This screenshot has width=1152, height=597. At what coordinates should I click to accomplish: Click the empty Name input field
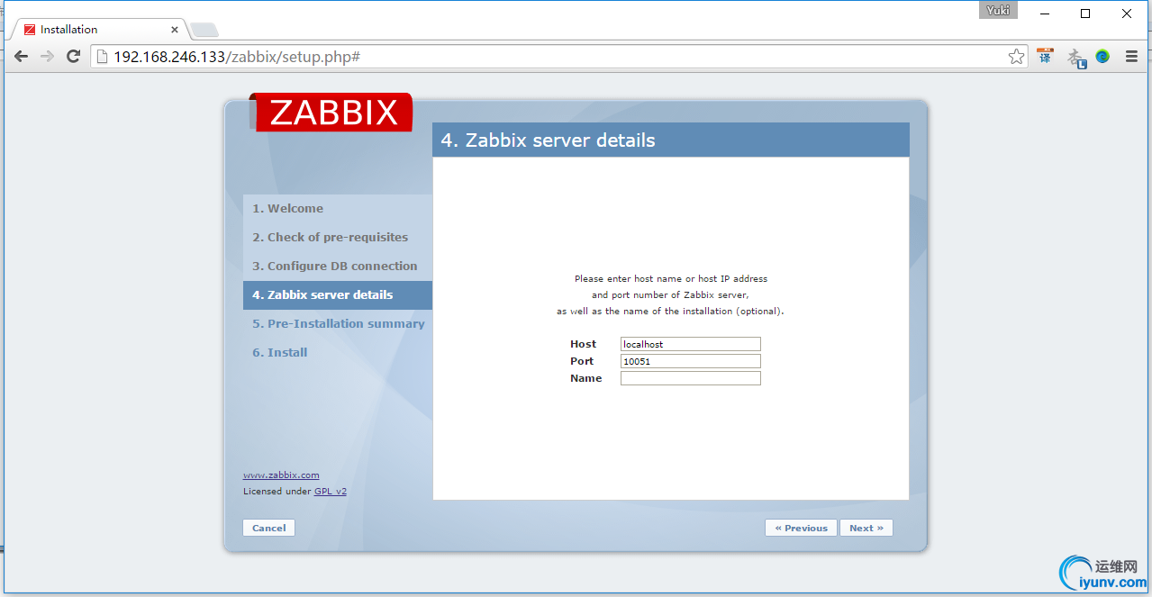(x=691, y=378)
